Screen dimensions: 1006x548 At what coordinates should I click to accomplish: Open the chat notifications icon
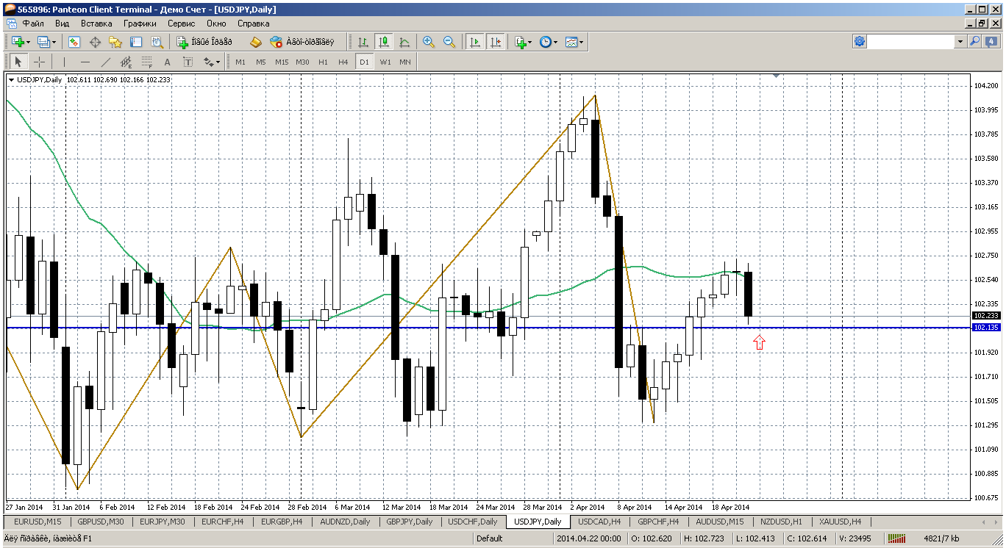(x=991, y=42)
